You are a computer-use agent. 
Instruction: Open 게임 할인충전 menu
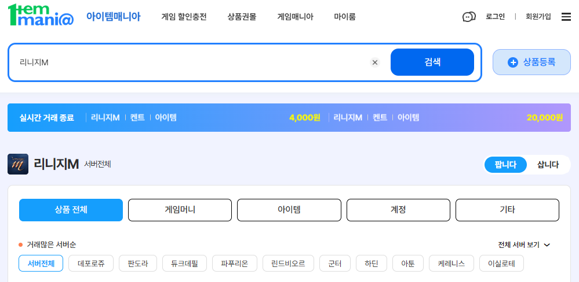184,17
